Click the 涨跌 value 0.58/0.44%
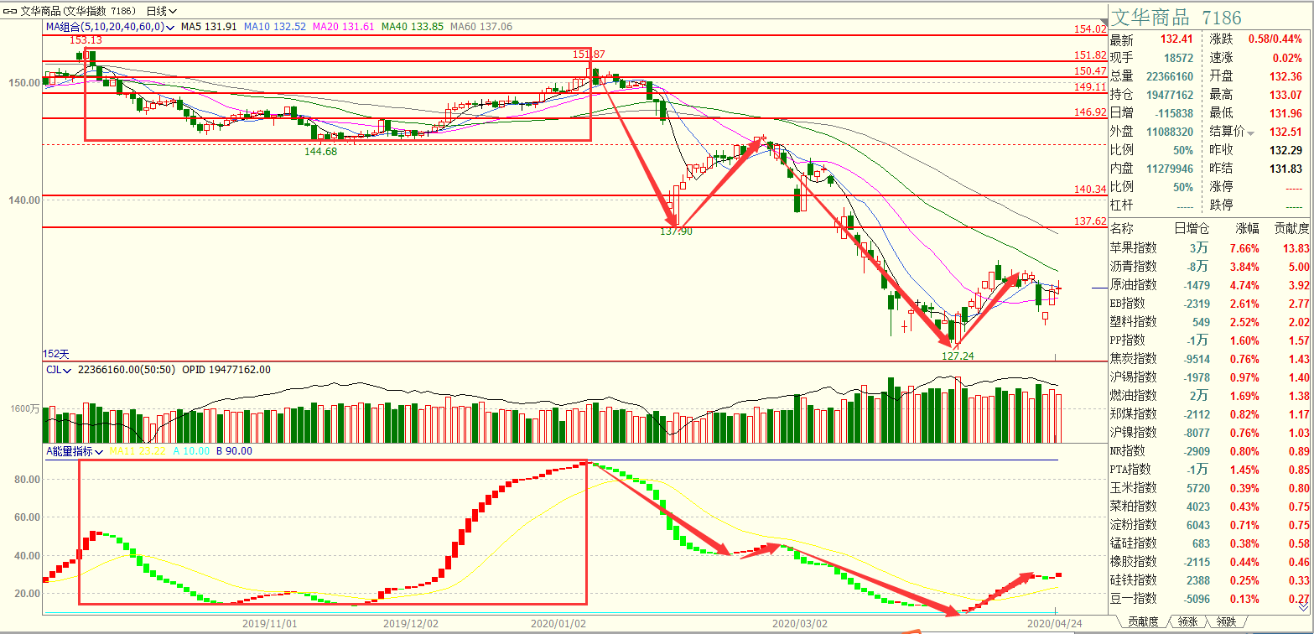This screenshot has height=634, width=1314. click(1275, 39)
